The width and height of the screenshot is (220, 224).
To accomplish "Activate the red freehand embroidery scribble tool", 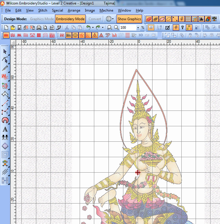I will [x=5, y=77].
